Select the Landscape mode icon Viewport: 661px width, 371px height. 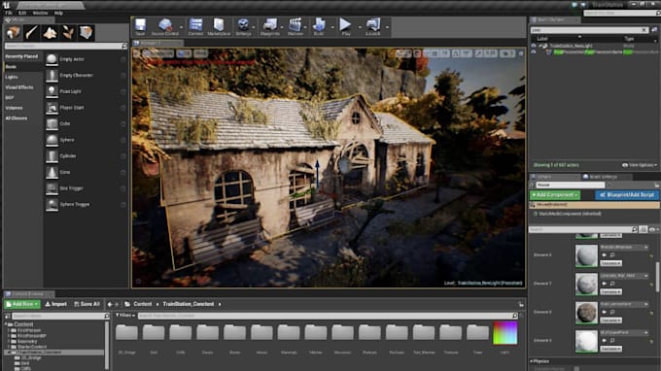[x=50, y=32]
